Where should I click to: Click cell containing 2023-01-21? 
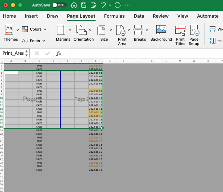(x=96, y=138)
